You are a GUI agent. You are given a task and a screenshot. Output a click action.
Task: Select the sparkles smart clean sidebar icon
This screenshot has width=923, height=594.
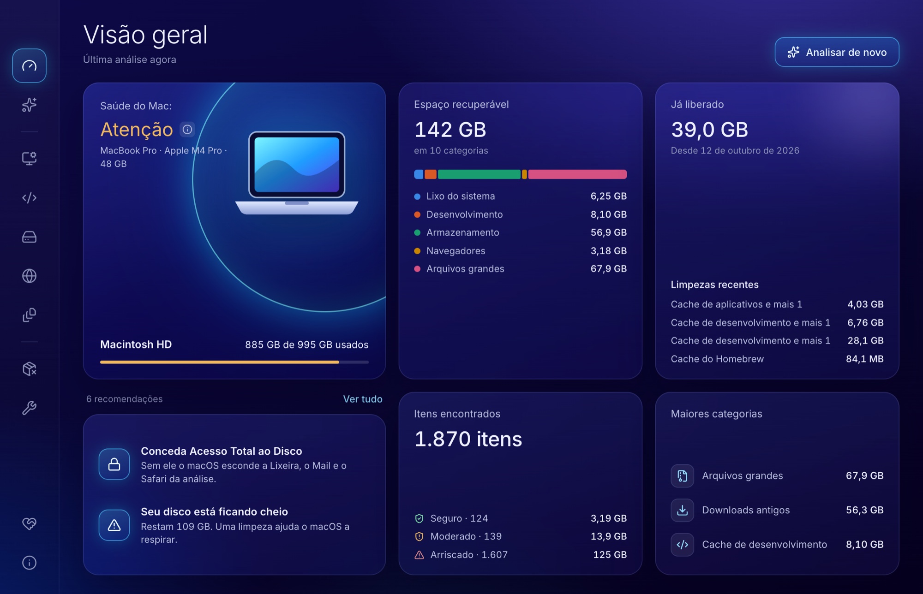pyautogui.click(x=29, y=105)
